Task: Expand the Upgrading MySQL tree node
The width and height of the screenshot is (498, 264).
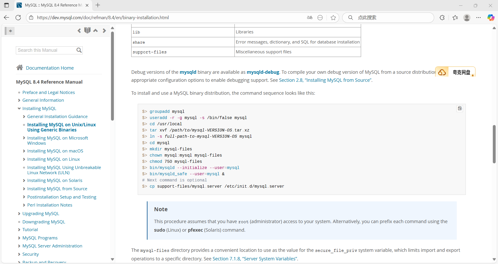Action: [19, 214]
